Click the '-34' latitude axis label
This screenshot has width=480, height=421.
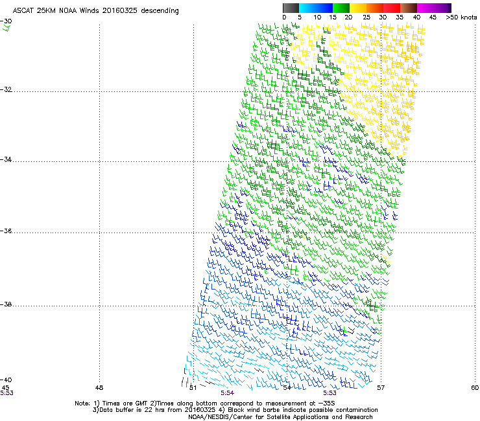tap(6, 159)
